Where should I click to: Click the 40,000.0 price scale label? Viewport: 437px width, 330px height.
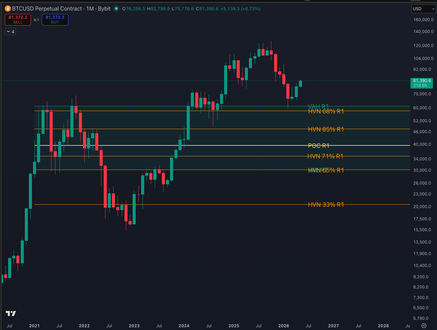[422, 144]
